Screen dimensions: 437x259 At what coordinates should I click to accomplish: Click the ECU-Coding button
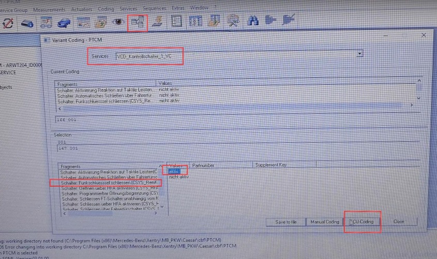pyautogui.click(x=365, y=222)
